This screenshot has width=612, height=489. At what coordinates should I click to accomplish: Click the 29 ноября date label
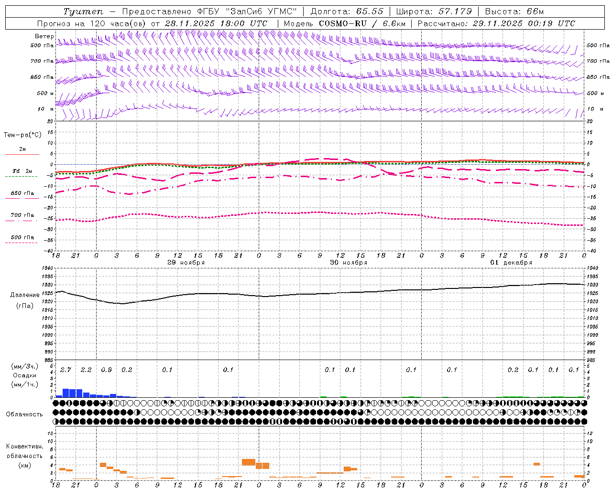coord(186,263)
